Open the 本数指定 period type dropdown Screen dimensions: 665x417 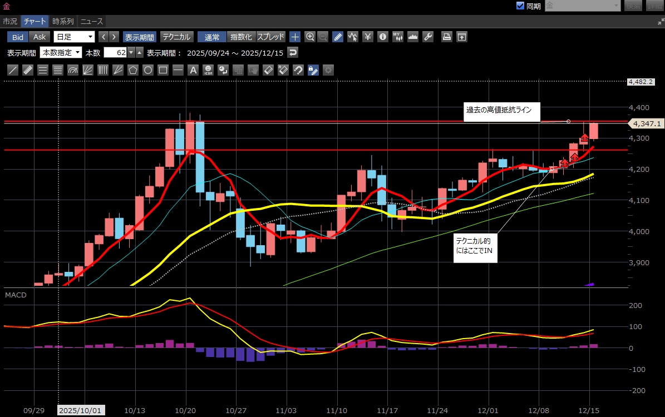coord(61,52)
